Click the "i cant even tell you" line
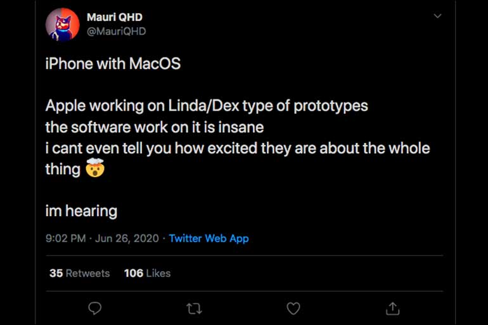The image size is (488, 325). coord(238,148)
